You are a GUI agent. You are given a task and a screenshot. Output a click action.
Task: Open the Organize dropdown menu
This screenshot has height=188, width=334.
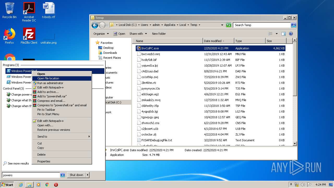click(x=101, y=34)
